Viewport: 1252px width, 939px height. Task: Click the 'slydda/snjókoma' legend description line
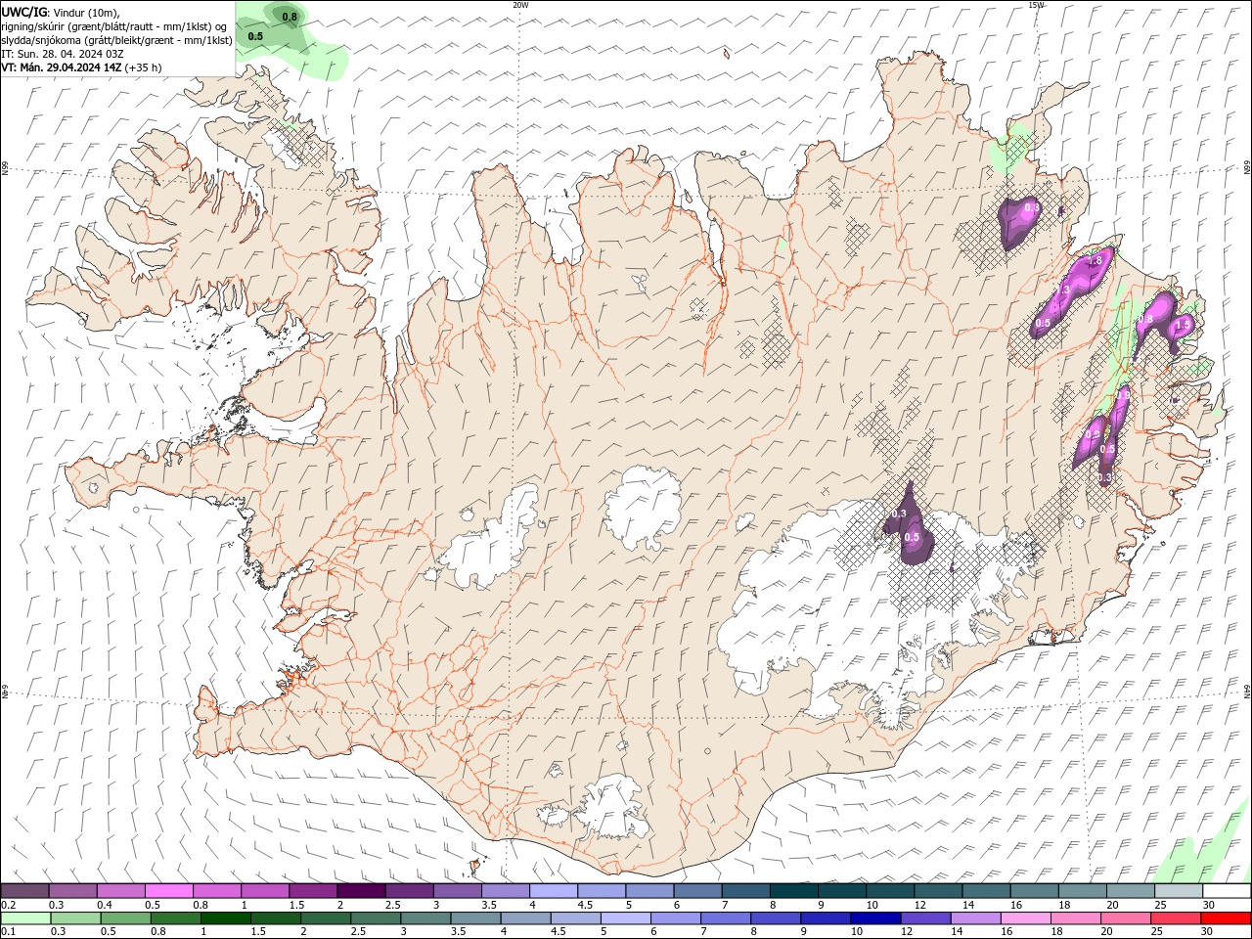pyautogui.click(x=117, y=40)
